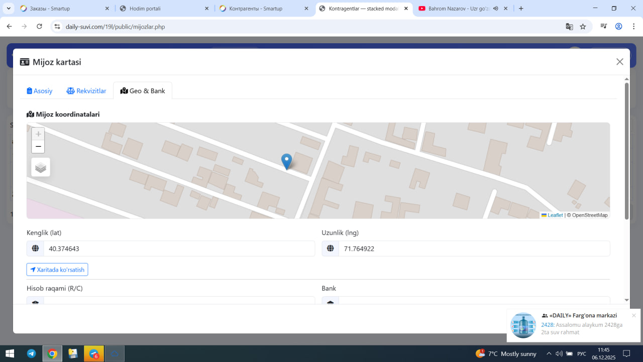Go back to previous page

click(9, 27)
